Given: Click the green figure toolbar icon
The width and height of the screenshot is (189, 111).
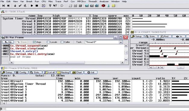Looking at the screenshot, I should pos(109,6).
